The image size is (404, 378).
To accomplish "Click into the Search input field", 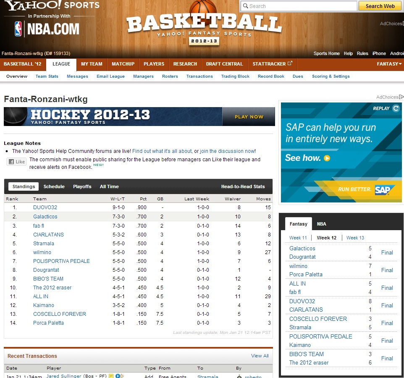I will (x=299, y=6).
